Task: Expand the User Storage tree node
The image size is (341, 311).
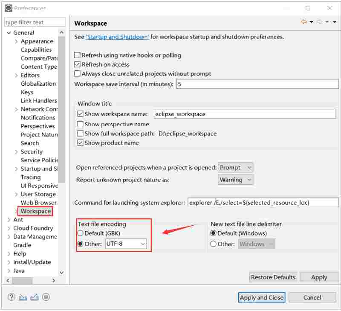Action: coord(16,194)
